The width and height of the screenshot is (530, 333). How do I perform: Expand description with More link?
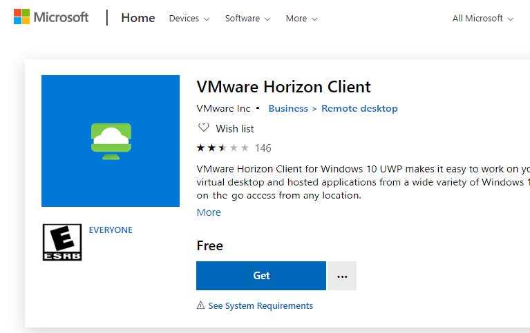(x=209, y=212)
